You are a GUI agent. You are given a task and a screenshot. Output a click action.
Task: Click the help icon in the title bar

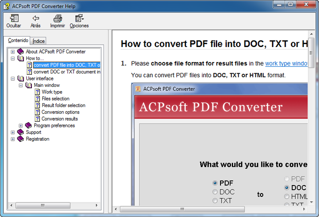click(6, 6)
